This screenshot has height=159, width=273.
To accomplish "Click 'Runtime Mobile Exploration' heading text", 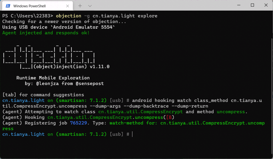I will (53, 78).
